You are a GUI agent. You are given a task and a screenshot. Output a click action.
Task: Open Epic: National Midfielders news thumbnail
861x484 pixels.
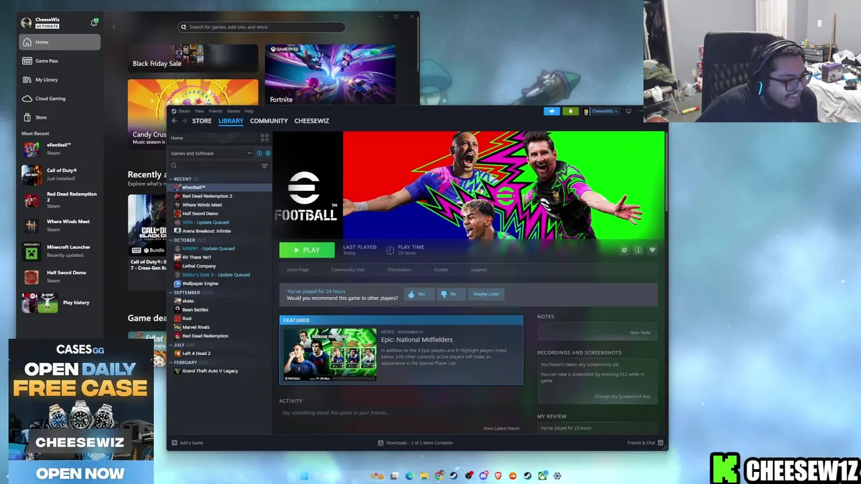[x=330, y=354]
